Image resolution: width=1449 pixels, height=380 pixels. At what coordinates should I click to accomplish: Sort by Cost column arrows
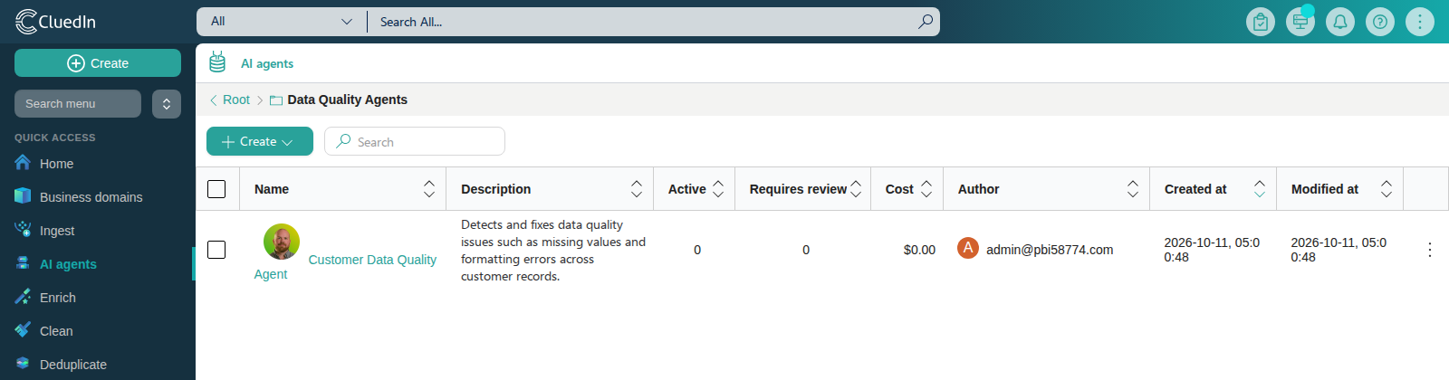click(926, 189)
